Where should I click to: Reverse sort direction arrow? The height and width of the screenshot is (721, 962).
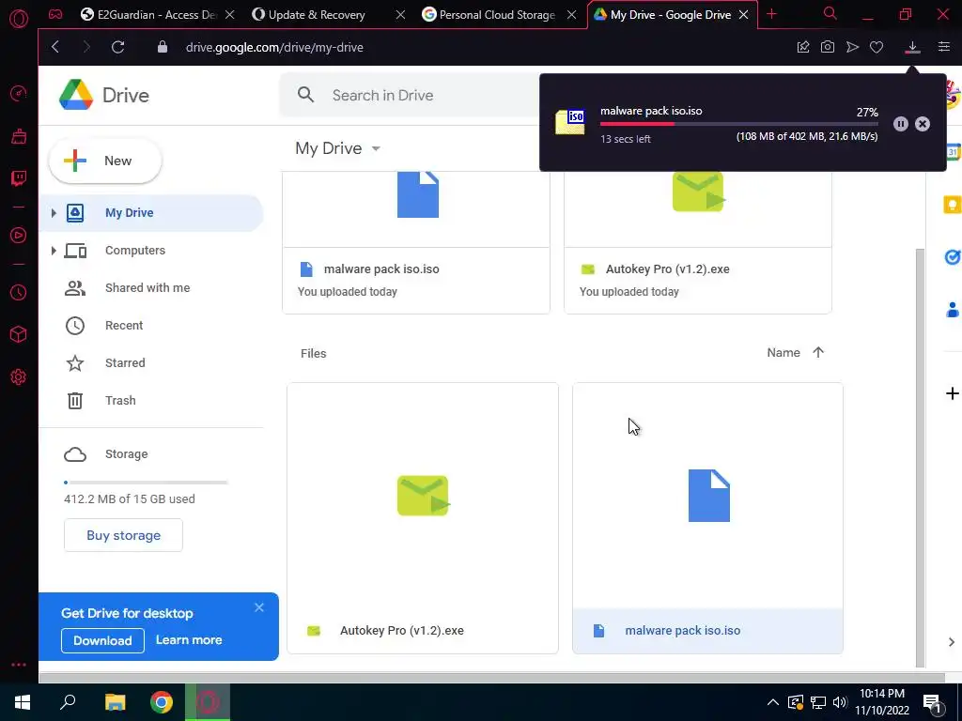click(818, 353)
